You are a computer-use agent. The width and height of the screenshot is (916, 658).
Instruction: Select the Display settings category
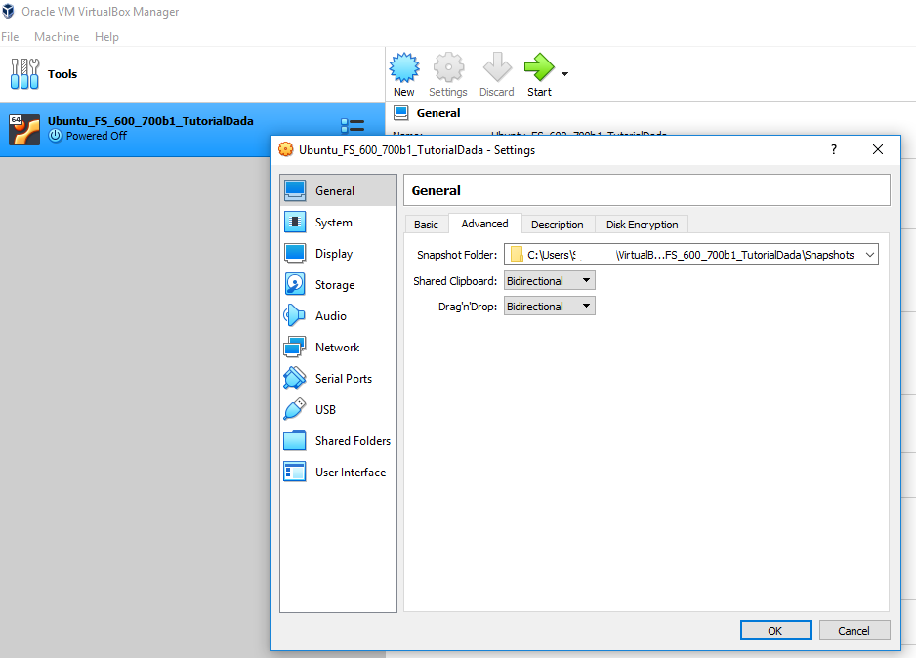[333, 254]
